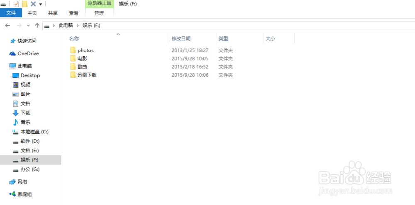Click the 迅雷下载 folder name
The height and width of the screenshot is (205, 415).
87,75
